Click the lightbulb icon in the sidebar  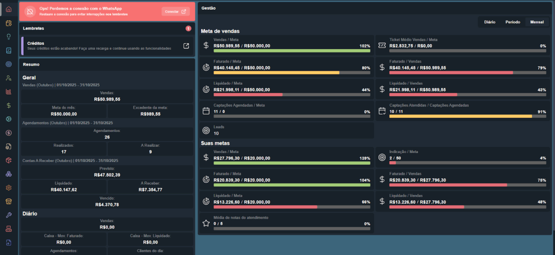pyautogui.click(x=9, y=37)
